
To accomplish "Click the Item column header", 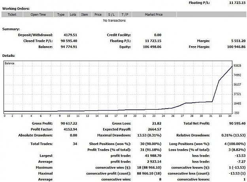I will 85,15.
